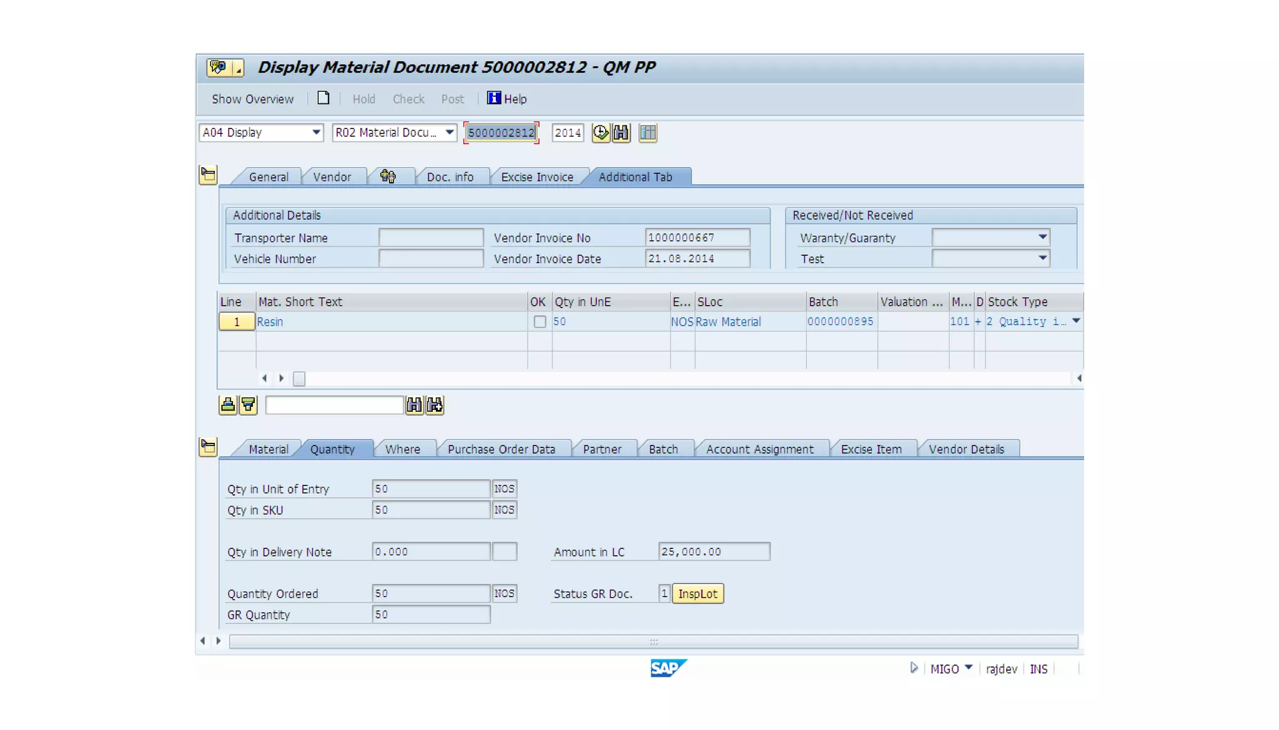This screenshot has width=1279, height=730.
Task: Click detail area scroll right arrow
Action: [x=218, y=641]
